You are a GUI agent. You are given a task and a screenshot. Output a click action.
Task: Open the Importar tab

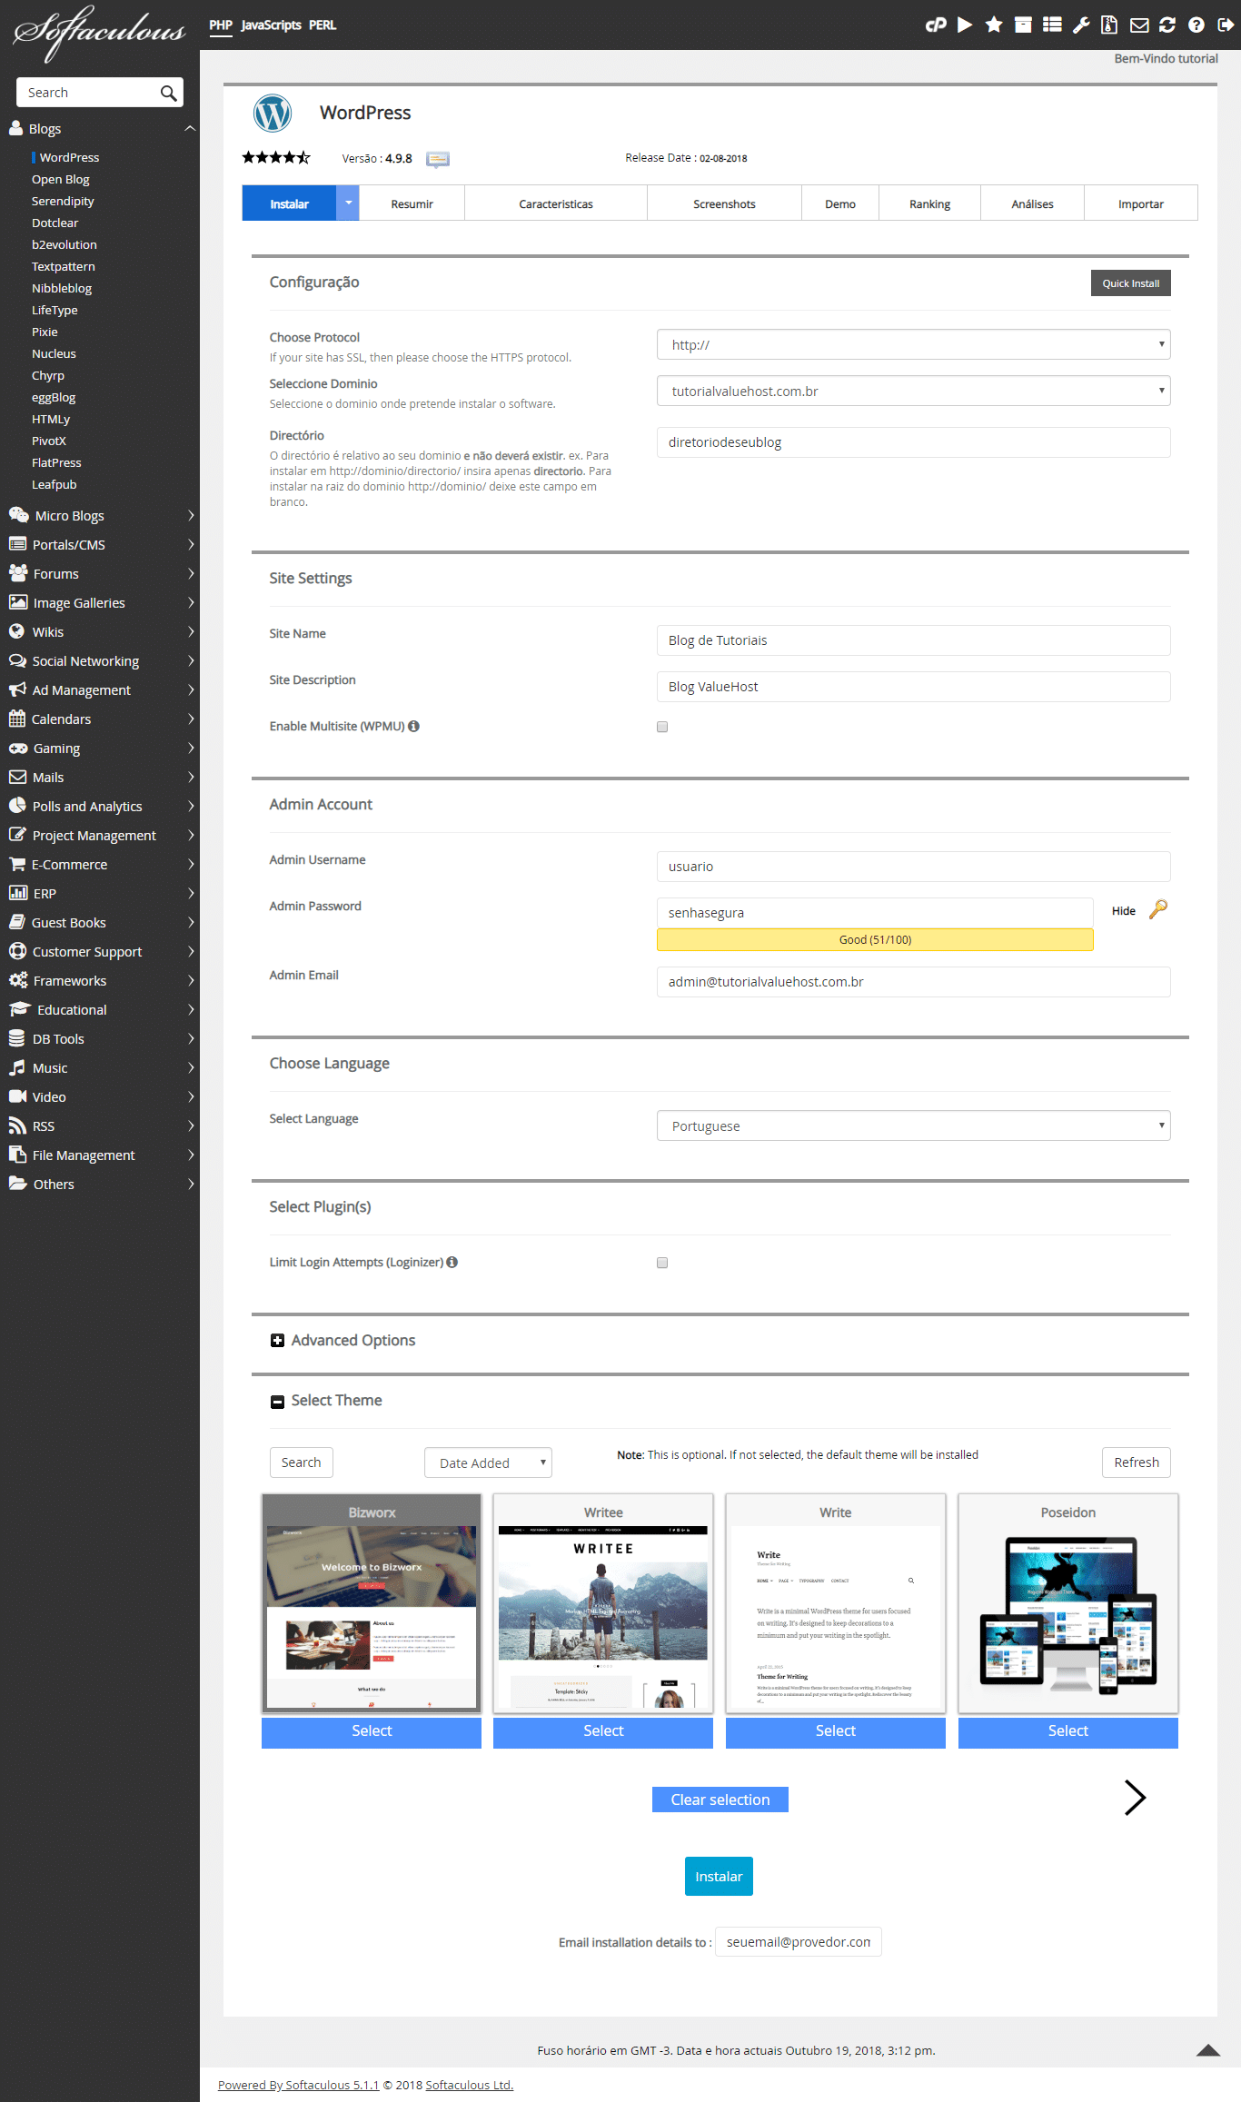(x=1140, y=203)
